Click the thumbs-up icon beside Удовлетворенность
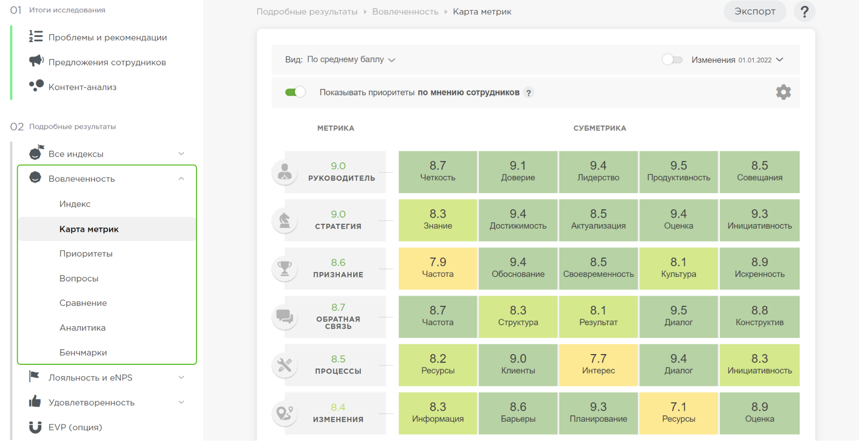 pyautogui.click(x=35, y=401)
